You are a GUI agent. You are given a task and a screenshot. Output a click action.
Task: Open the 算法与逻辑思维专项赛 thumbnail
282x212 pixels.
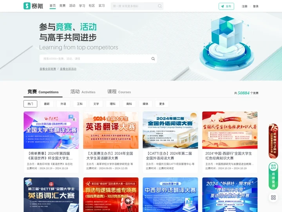point(111,195)
